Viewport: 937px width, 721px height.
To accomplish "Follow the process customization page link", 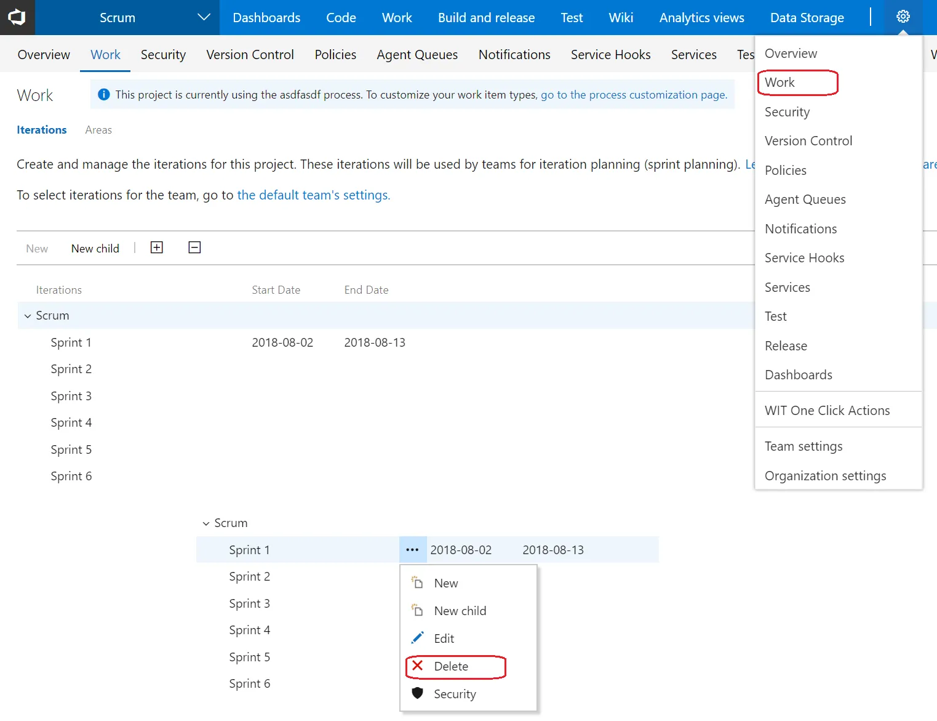I will tap(634, 95).
